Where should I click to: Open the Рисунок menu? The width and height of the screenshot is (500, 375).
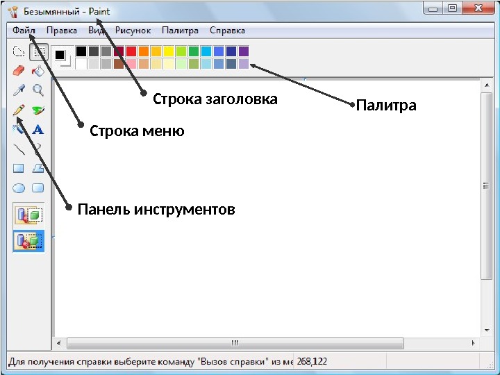pyautogui.click(x=133, y=31)
